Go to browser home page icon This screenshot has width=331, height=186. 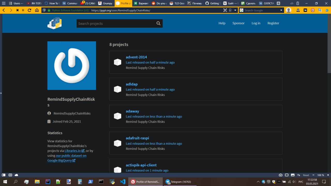(37, 10)
